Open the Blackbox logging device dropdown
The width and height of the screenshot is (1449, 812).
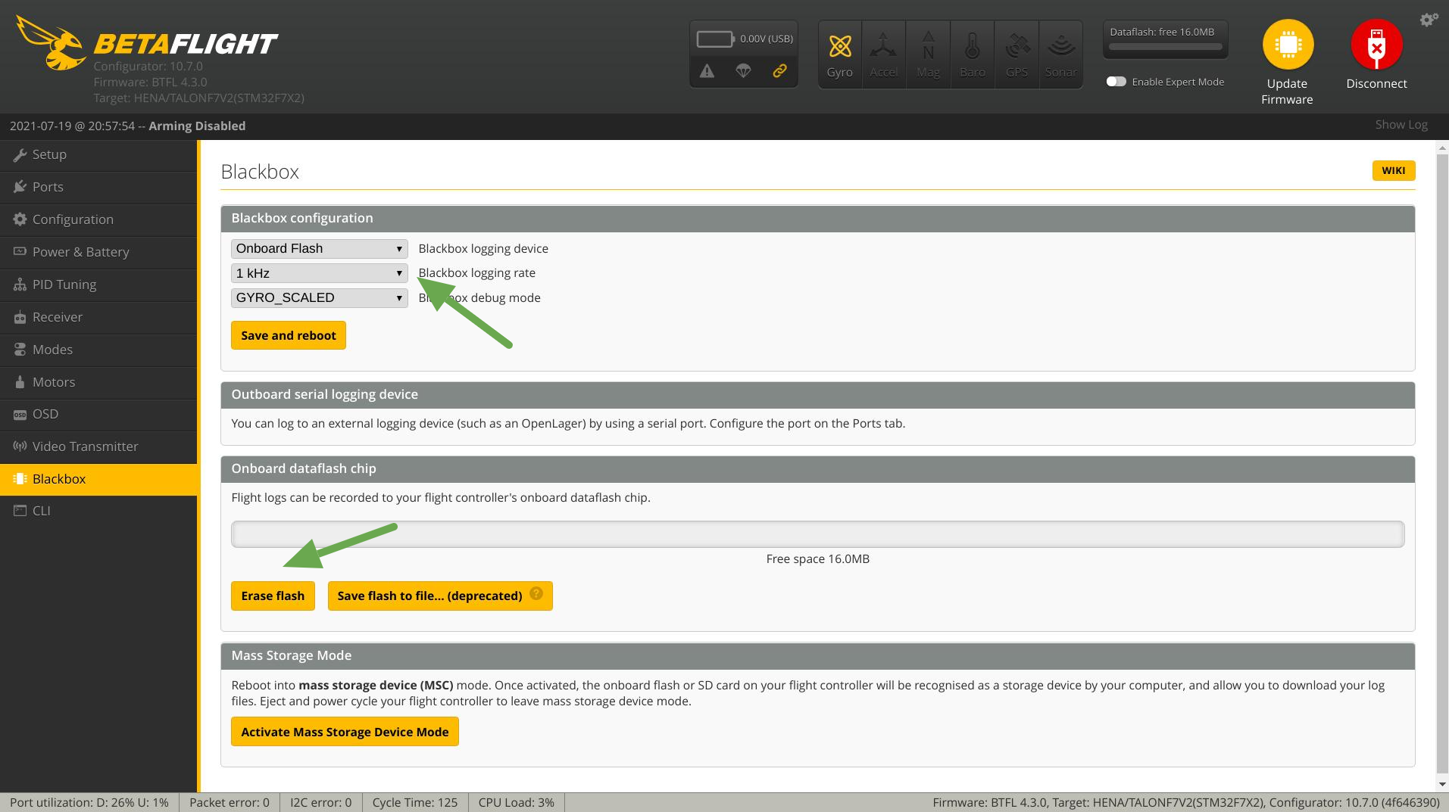coord(319,249)
